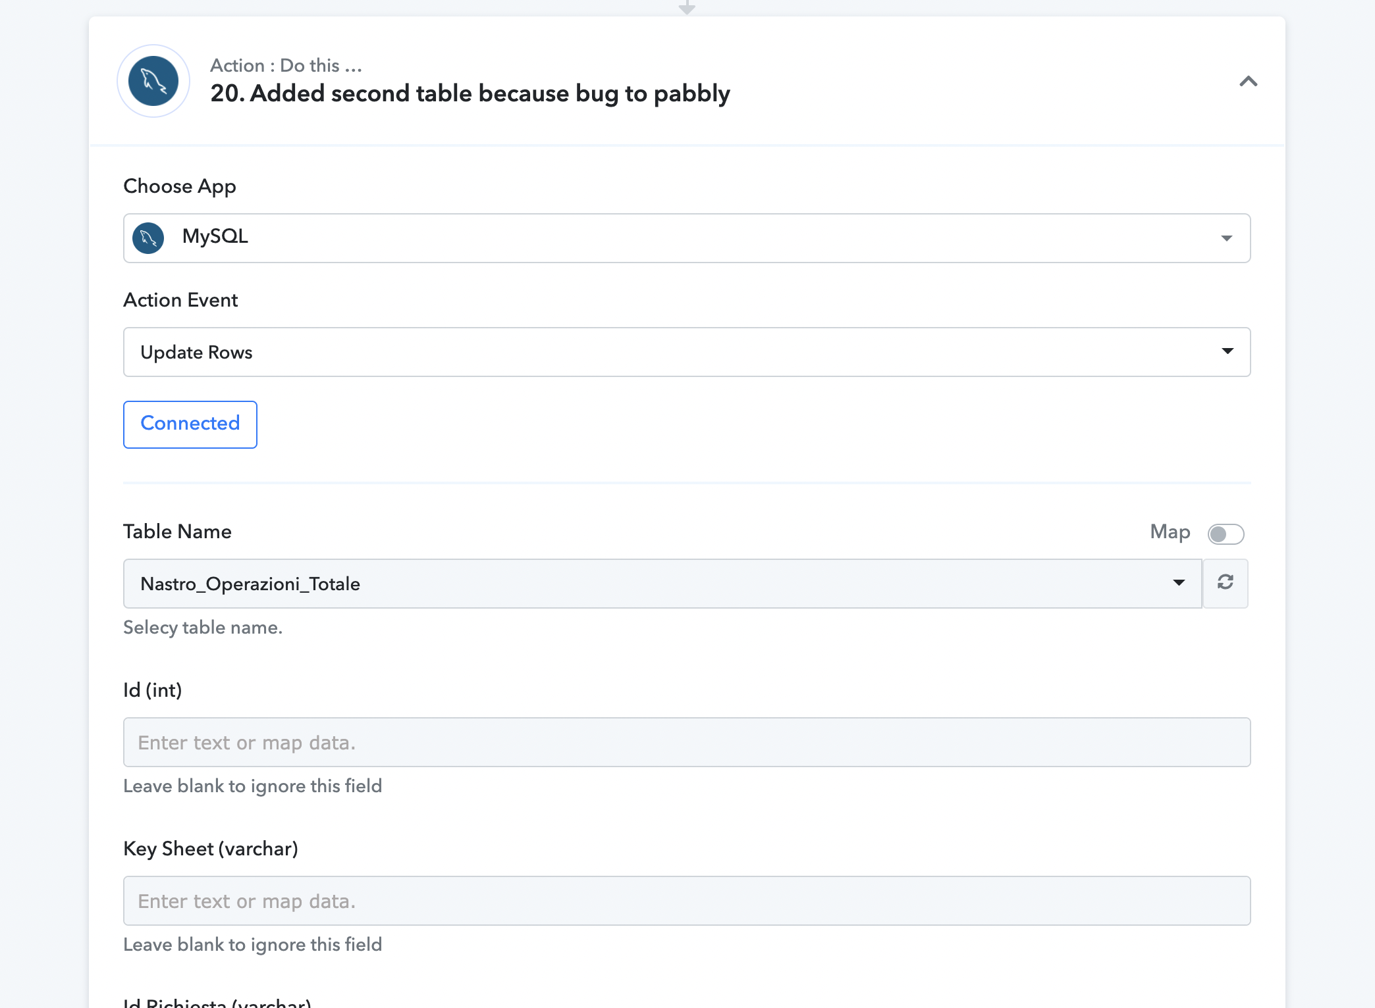Refresh the table name list

click(x=1226, y=583)
